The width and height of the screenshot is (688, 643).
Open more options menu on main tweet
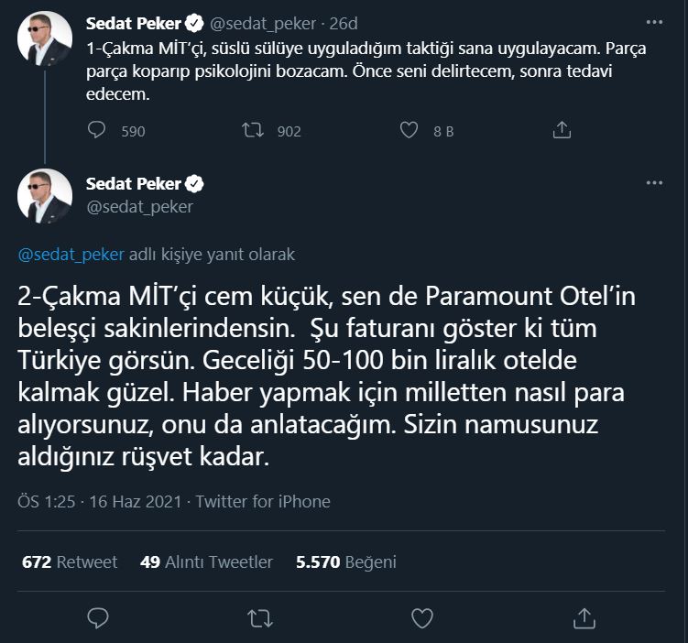(653, 183)
